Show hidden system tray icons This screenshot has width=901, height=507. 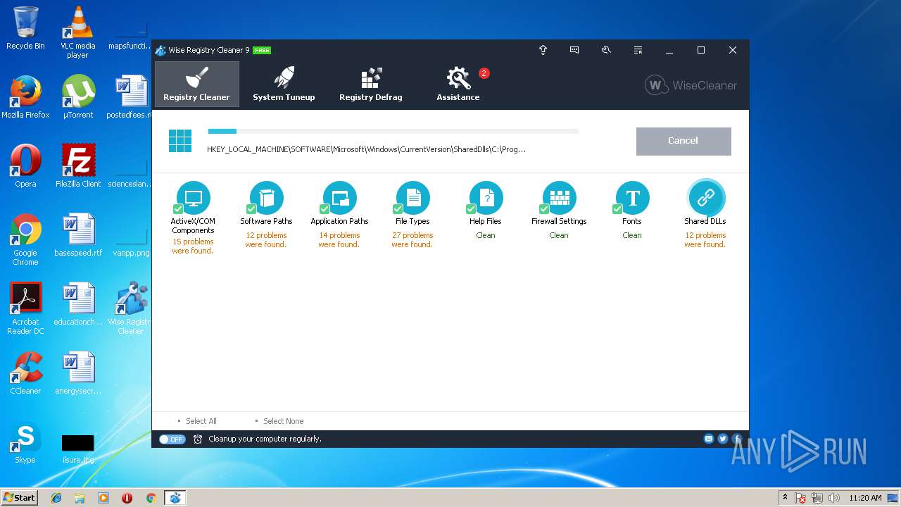(x=785, y=497)
